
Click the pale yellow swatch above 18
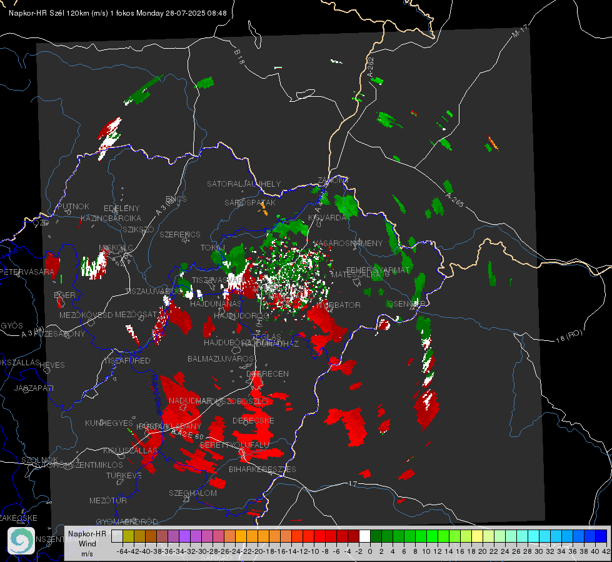point(478,536)
